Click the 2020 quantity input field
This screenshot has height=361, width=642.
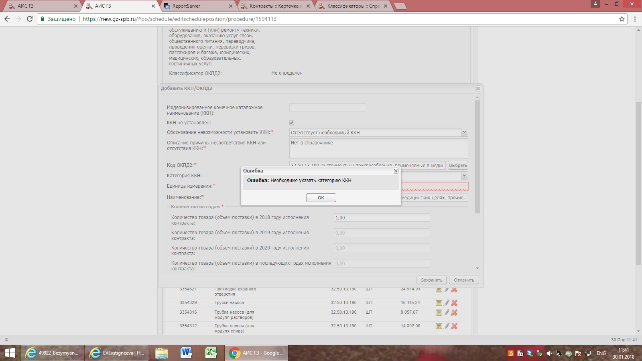coord(382,248)
